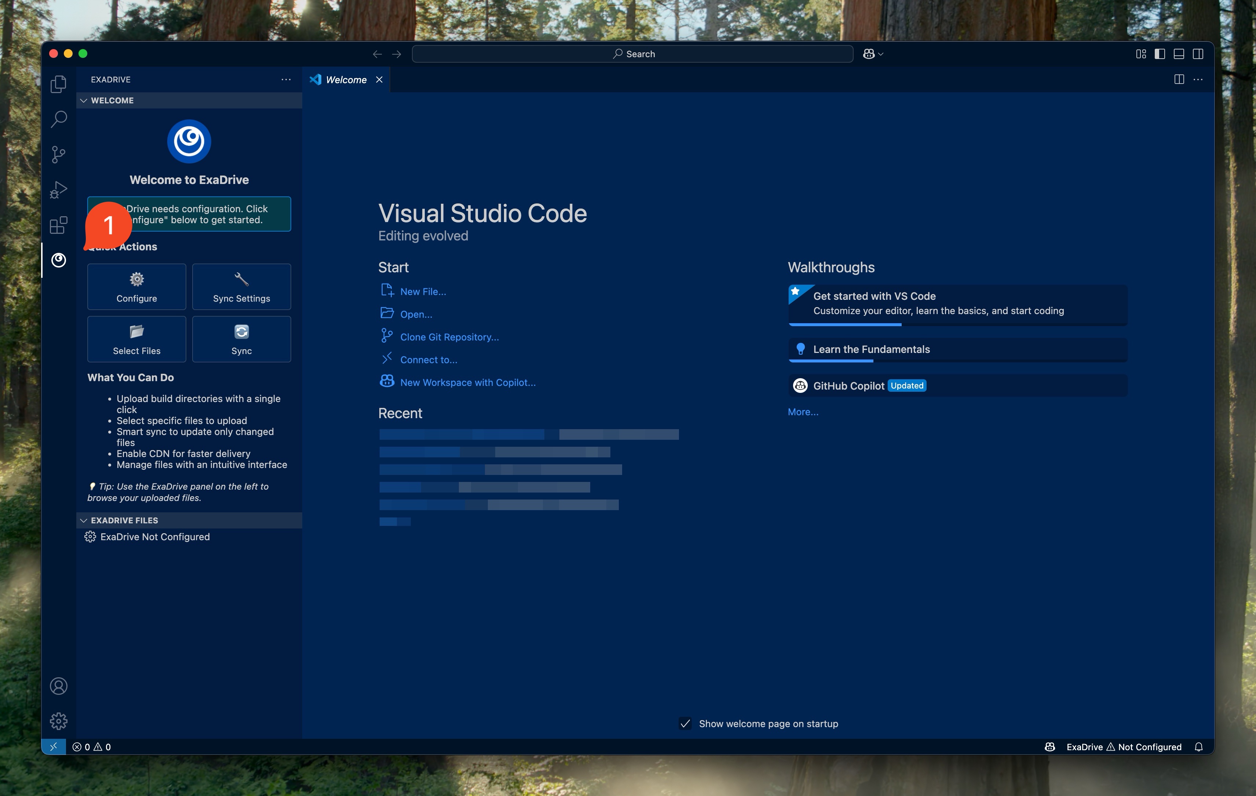Open Customize Layout icon in title bar
The width and height of the screenshot is (1256, 796).
1141,54
